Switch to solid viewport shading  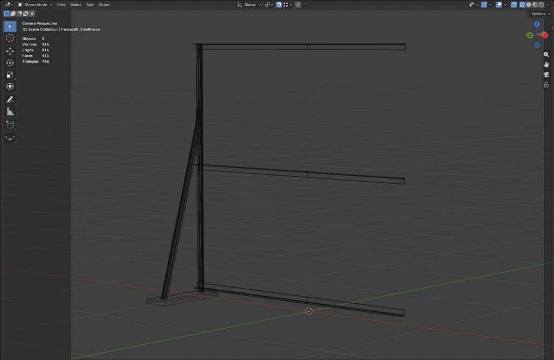pos(529,4)
